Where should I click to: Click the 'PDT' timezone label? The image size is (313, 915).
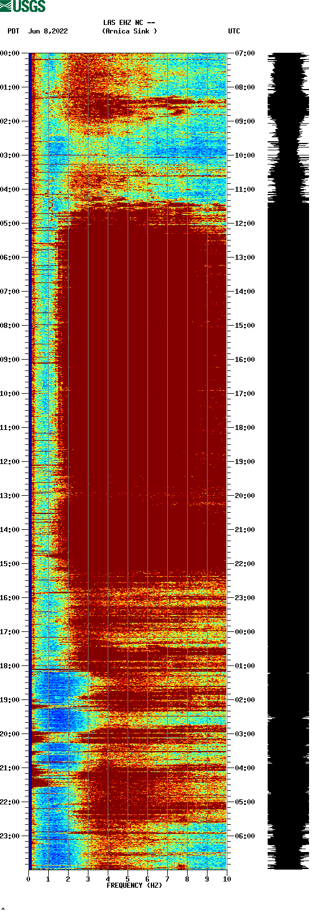pyautogui.click(x=14, y=31)
